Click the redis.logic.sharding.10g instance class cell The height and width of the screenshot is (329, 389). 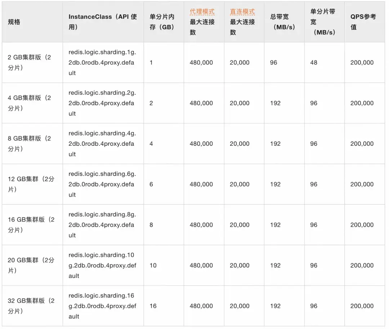(x=102, y=265)
